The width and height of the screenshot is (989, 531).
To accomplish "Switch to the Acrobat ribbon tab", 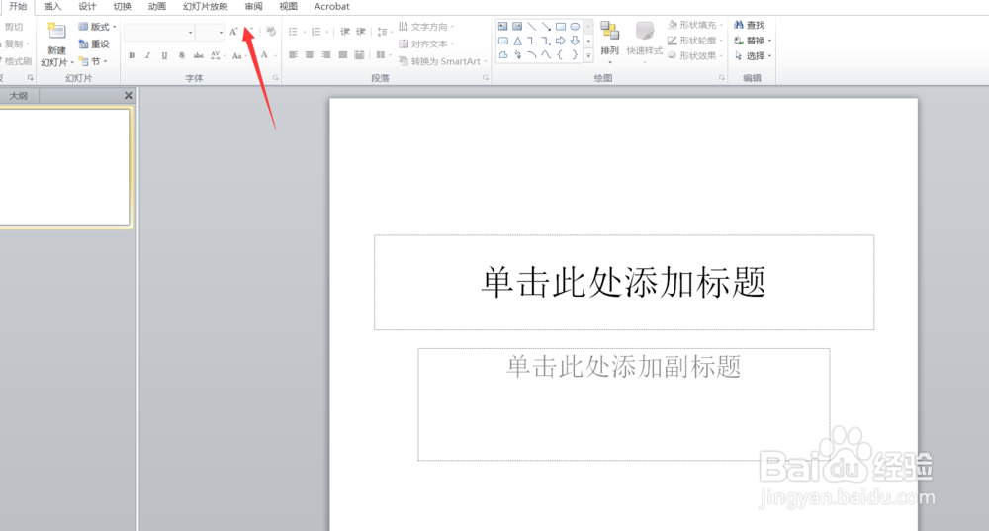I will (331, 6).
